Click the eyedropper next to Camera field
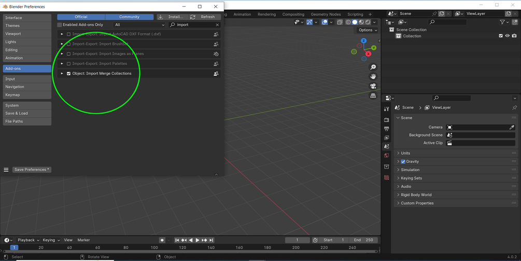This screenshot has height=261, width=521. pos(512,127)
